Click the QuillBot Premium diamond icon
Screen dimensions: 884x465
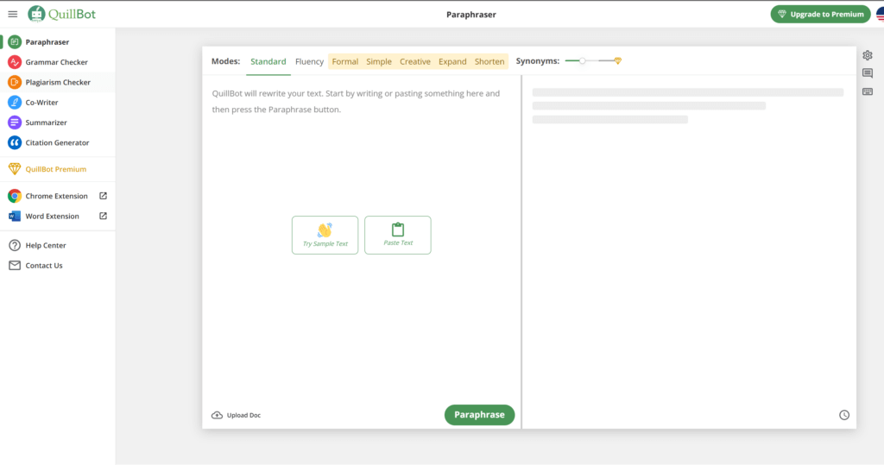tap(15, 168)
